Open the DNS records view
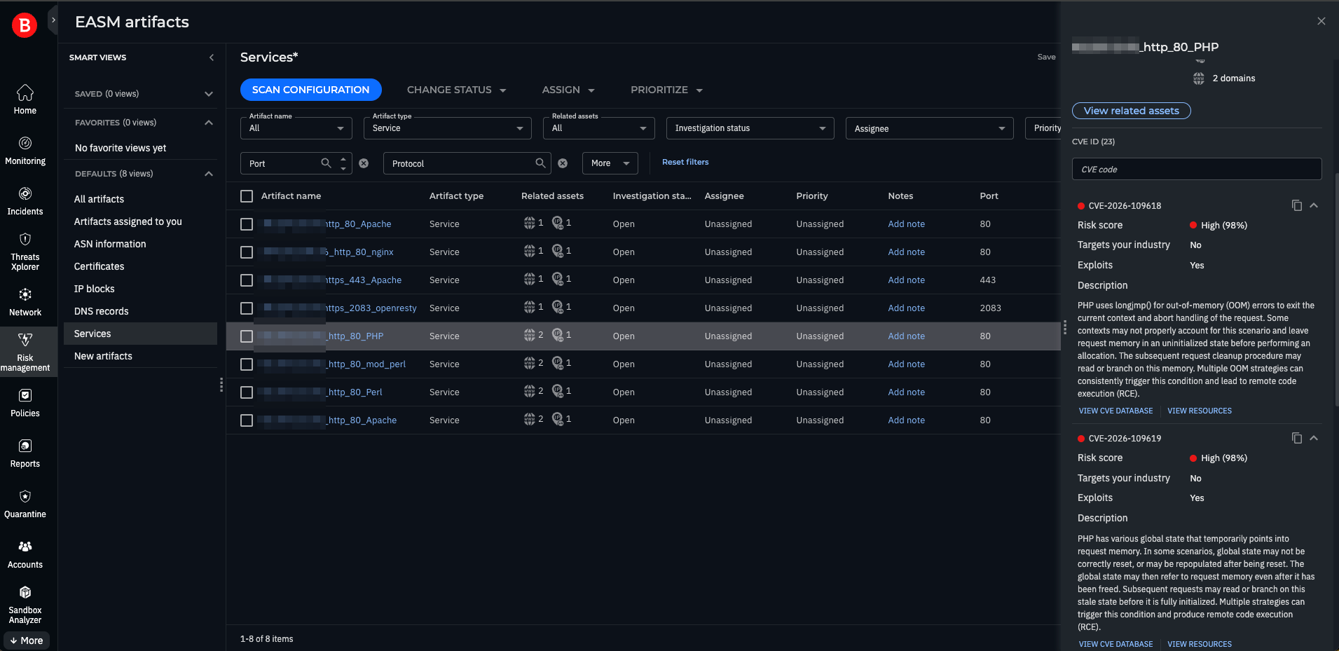Screen dimensions: 1339x651 pyautogui.click(x=101, y=311)
